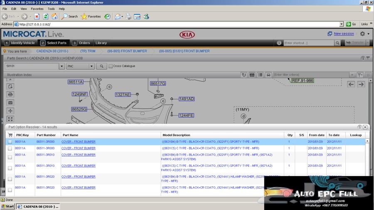Image resolution: width=374 pixels, height=210 pixels.
Task: Click New session link
Action: pyautogui.click(x=344, y=34)
